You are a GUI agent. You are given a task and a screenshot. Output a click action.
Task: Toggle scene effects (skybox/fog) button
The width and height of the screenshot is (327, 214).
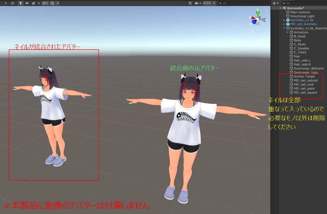pos(34,3)
